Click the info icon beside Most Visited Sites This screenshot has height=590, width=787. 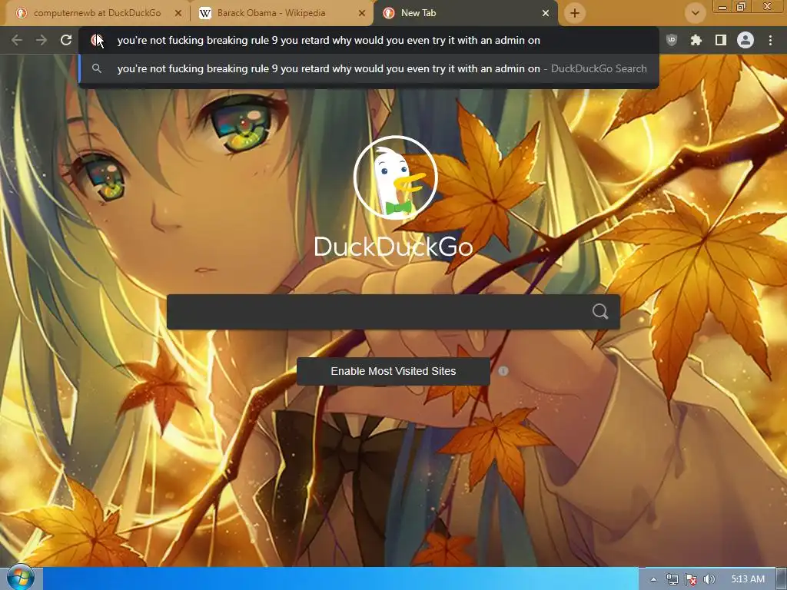(x=503, y=371)
